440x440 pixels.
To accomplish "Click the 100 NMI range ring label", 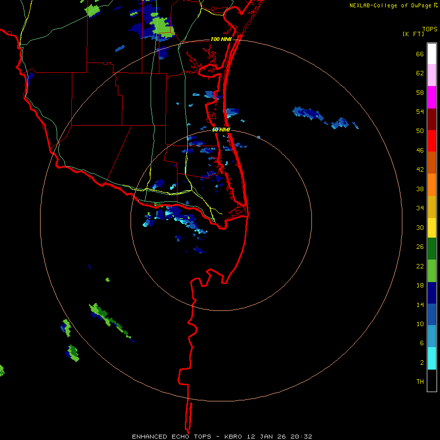I will tap(221, 39).
